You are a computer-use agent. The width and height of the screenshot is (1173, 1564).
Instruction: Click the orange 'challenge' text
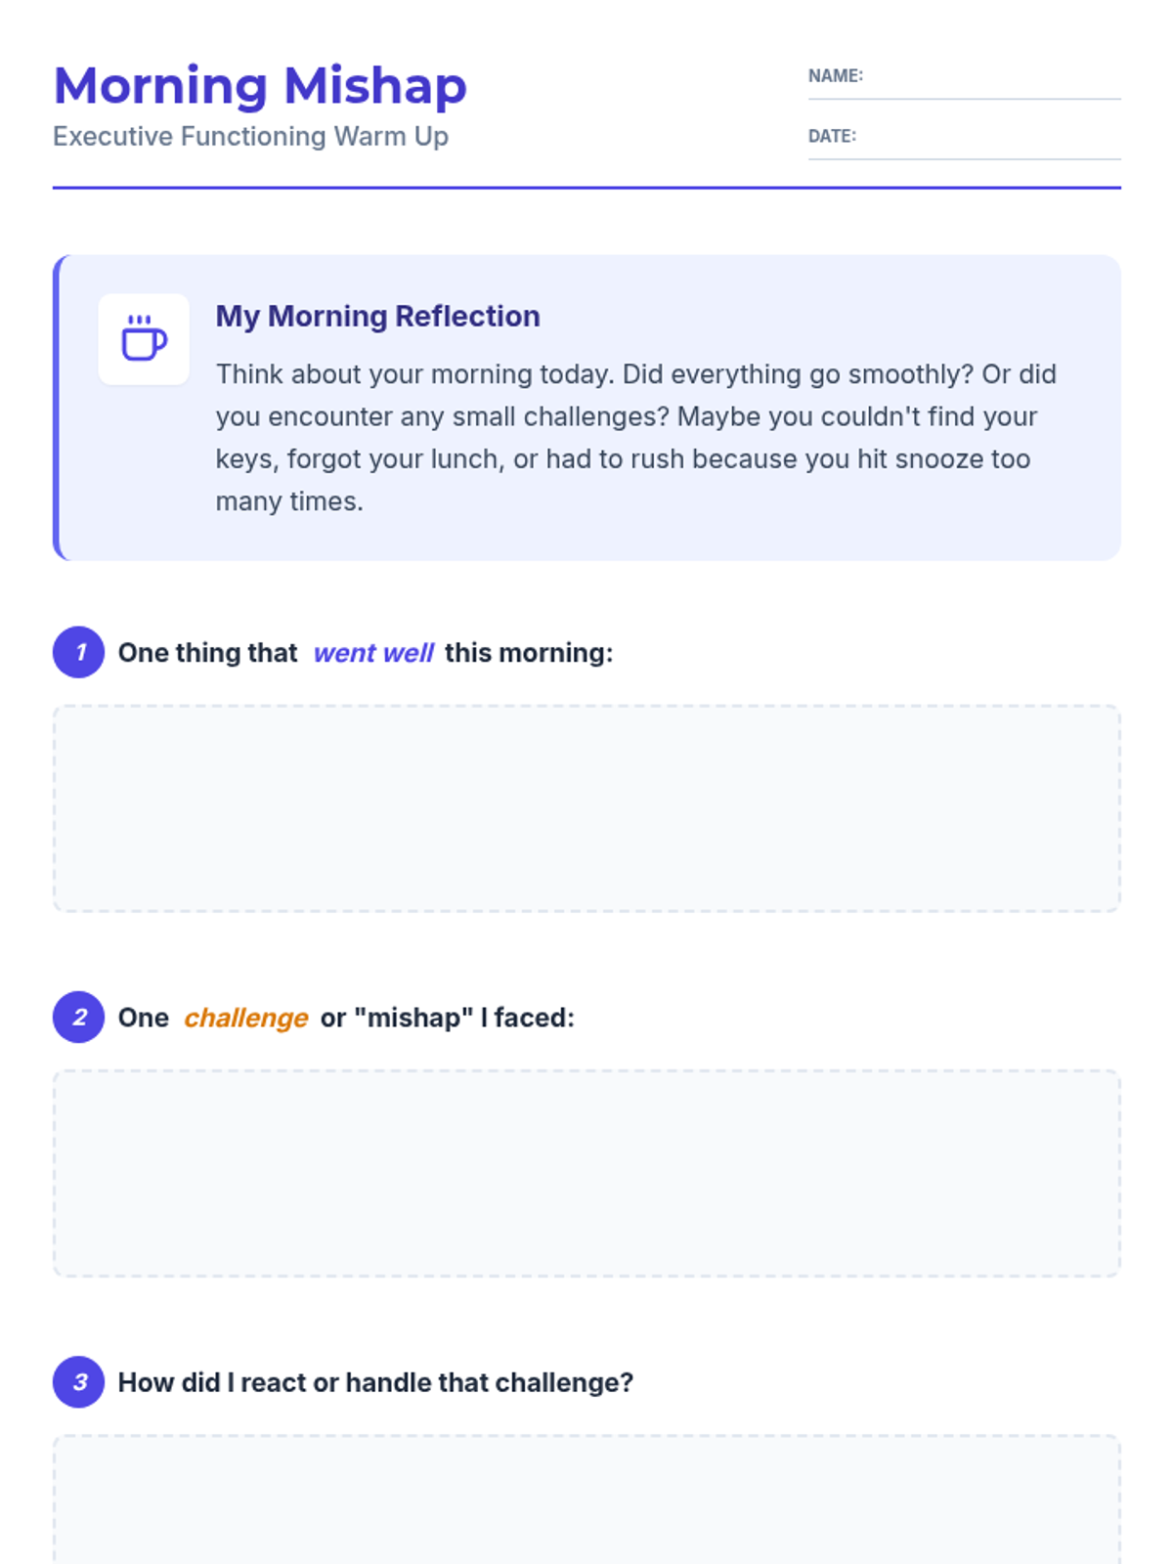245,1018
